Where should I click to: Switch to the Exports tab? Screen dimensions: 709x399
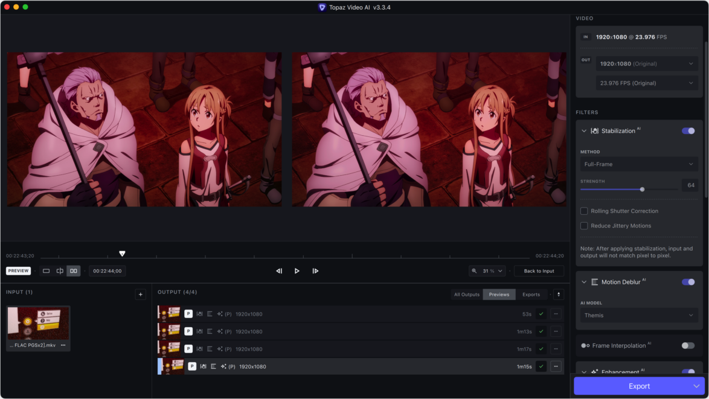(x=531, y=295)
